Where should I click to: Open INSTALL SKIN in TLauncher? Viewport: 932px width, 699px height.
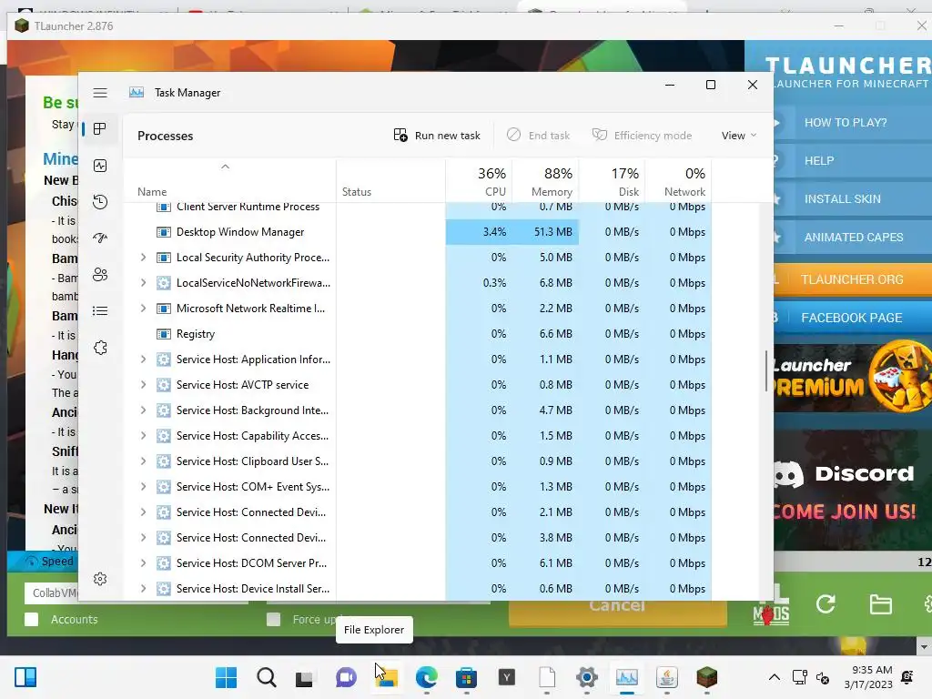click(x=852, y=199)
